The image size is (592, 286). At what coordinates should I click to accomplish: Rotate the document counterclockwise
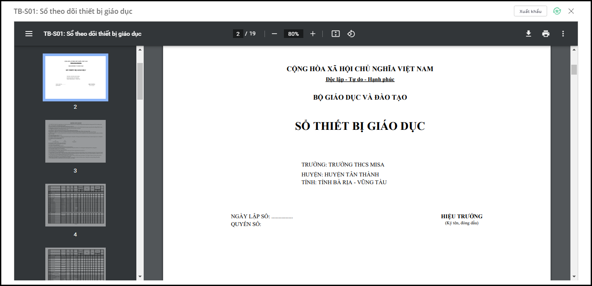(351, 34)
